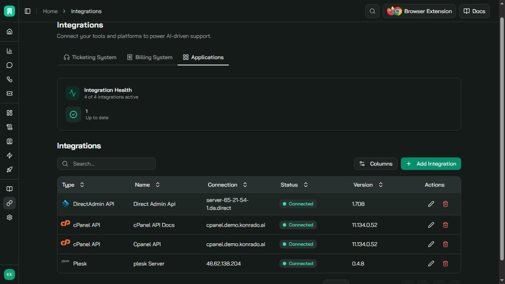
Task: Open the chat bubble sidebar icon
Action: [x=10, y=65]
